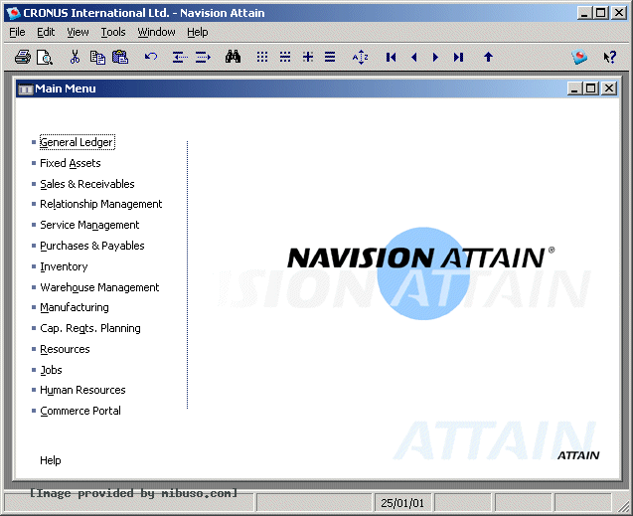Click the Main Menu window title icon
The image size is (633, 516).
point(26,88)
